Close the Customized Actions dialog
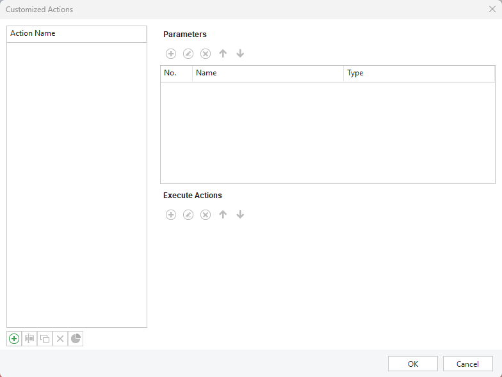The height and width of the screenshot is (377, 502). click(x=492, y=9)
